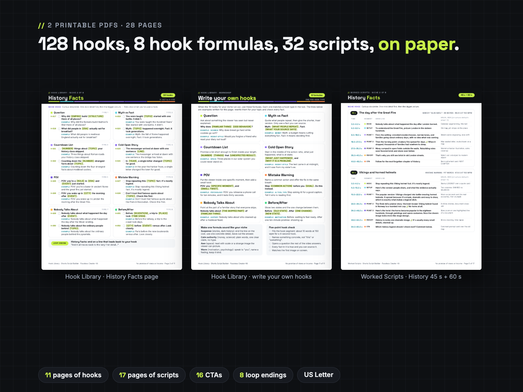Click "Make one formula sound like your niche"
The image size is (523, 392).
pyautogui.click(x=224, y=227)
